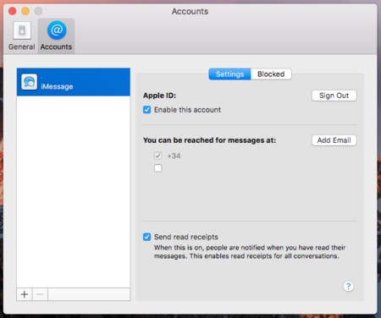Remove account with the minus button
The image size is (381, 318).
[40, 294]
